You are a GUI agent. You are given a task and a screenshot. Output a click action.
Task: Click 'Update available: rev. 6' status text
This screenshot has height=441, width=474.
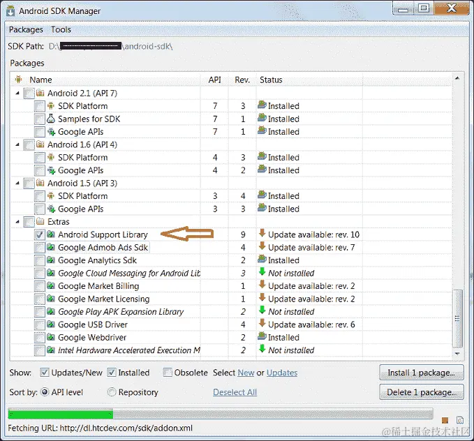click(311, 324)
